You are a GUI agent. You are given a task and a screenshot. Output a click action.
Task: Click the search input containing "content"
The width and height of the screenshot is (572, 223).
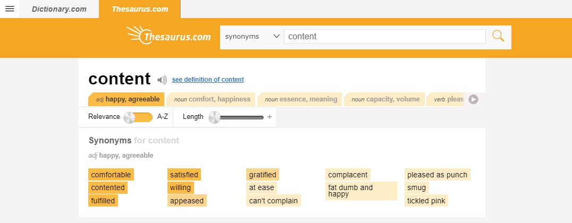[385, 36]
